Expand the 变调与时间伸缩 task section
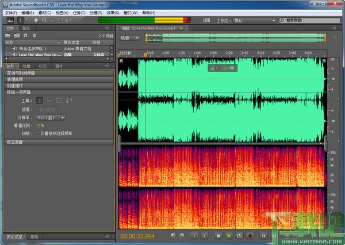345x245 pixels. 21,74
